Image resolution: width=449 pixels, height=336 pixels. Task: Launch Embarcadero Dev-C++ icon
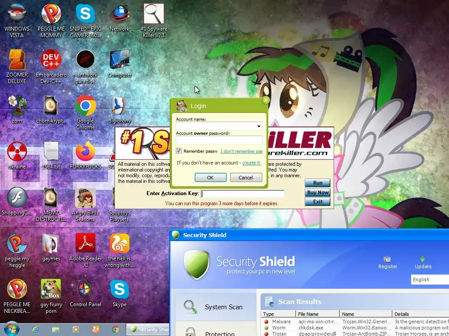pyautogui.click(x=51, y=67)
